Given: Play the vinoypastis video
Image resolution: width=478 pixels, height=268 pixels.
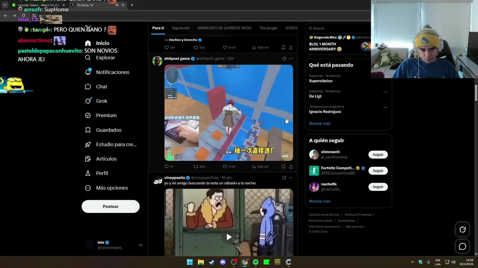Looking at the screenshot, I should pyautogui.click(x=229, y=237).
